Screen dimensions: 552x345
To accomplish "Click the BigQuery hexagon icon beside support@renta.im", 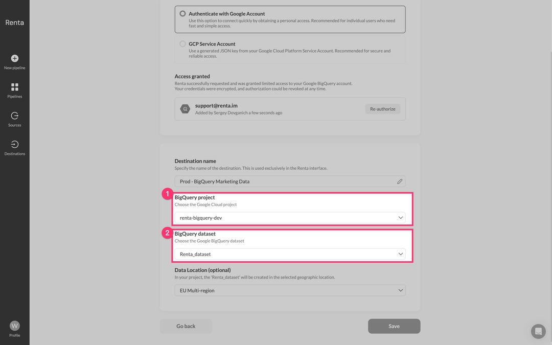I will tap(185, 109).
